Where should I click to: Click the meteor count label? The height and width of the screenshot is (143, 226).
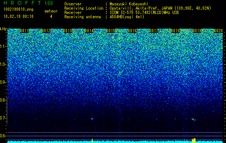coord(51,11)
